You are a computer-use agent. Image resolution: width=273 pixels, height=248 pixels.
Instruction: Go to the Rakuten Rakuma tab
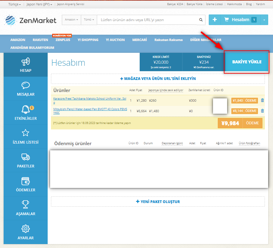click(x=169, y=40)
